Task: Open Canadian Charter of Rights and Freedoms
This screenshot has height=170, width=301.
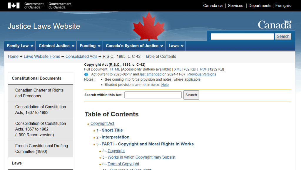Action: pos(41,93)
